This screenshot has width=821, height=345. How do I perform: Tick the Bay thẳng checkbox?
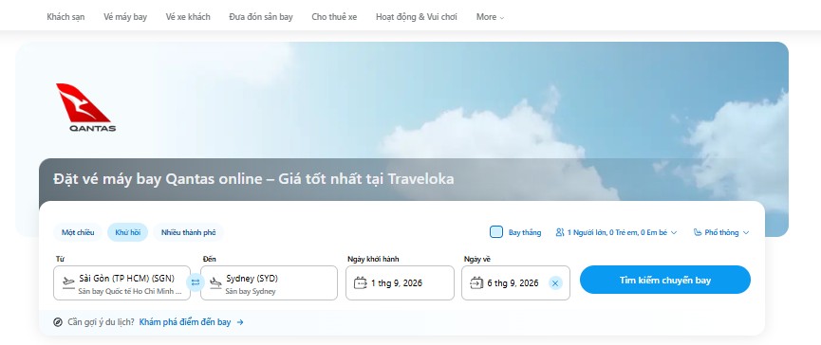[496, 232]
